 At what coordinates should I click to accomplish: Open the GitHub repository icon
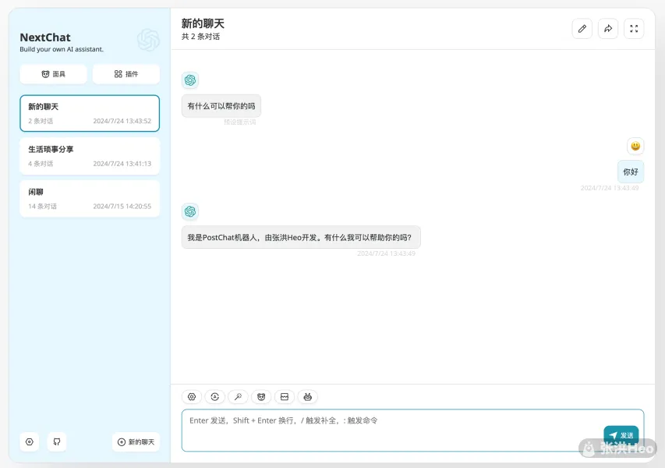[x=57, y=442]
